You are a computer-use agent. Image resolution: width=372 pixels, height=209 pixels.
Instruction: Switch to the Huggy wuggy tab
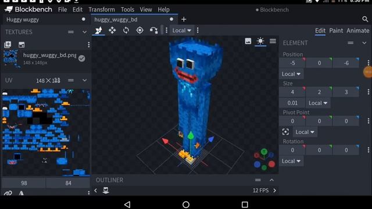45,19
